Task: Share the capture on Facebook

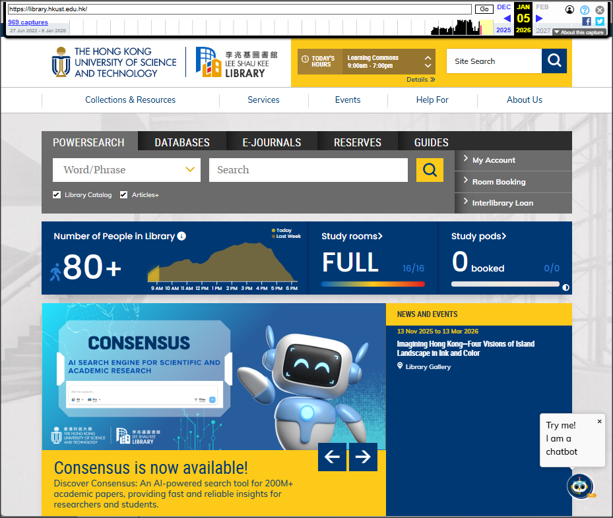Action: 587,22
